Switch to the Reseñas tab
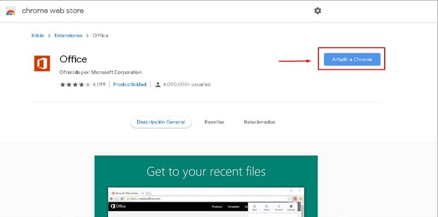Screen dimensions: 438x217 click(214, 122)
